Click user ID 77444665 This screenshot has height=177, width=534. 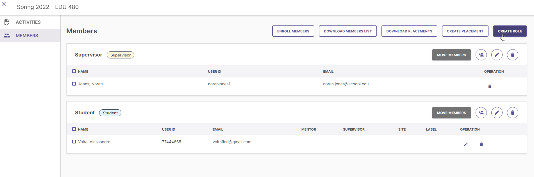(172, 142)
